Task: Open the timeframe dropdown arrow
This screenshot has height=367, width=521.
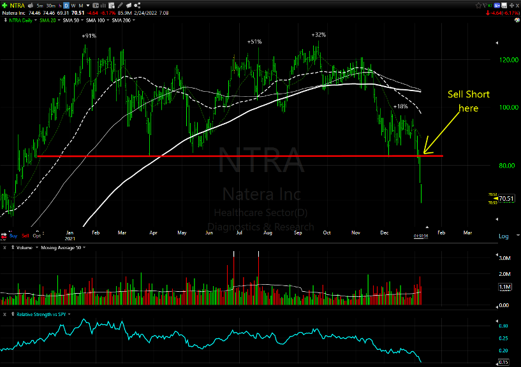Action: (x=88, y=6)
